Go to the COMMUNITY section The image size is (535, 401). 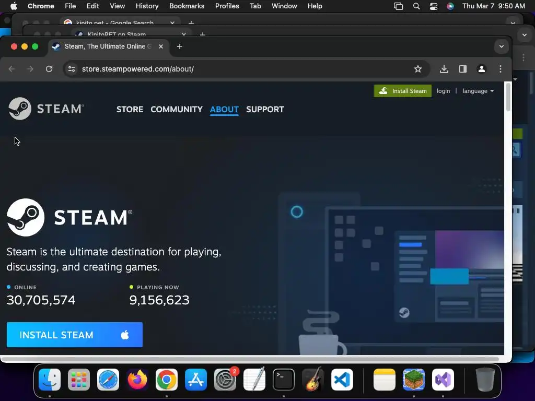177,110
